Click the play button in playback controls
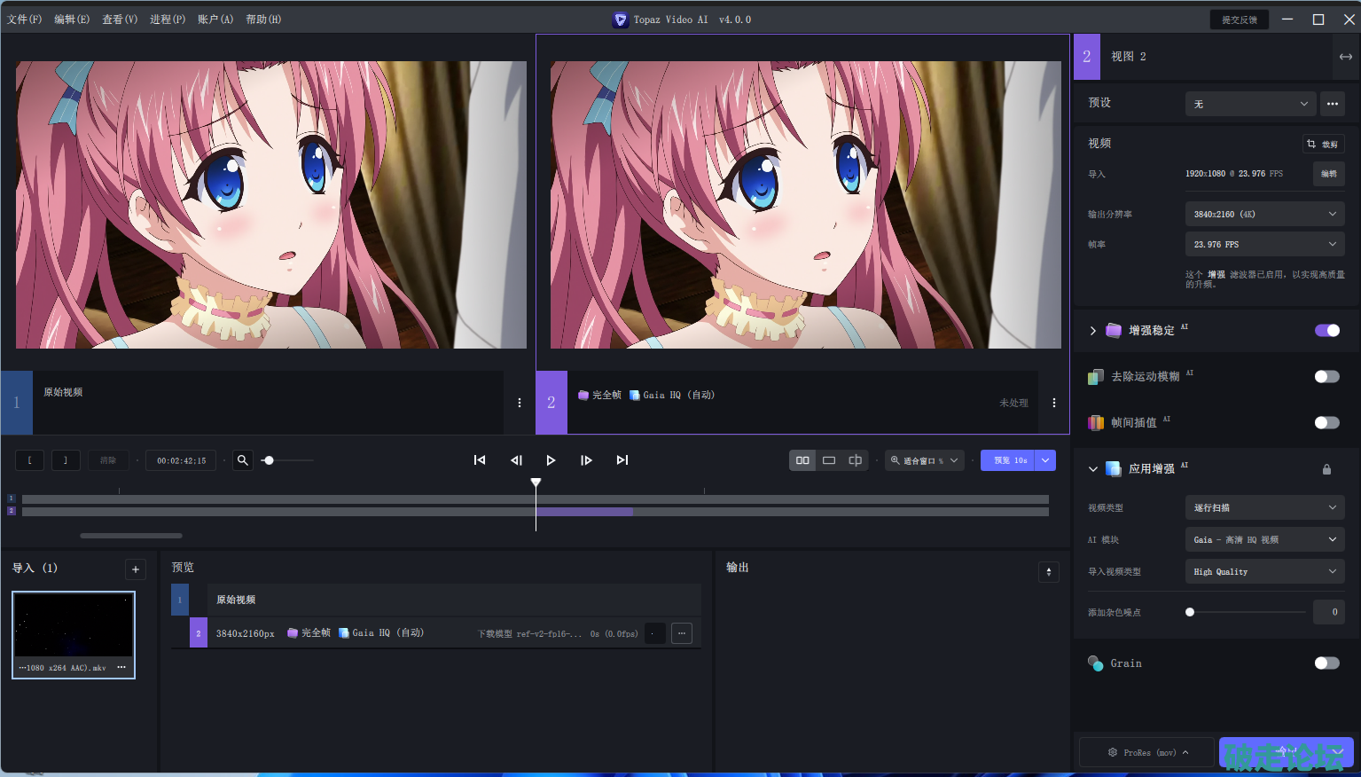Viewport: 1361px width, 777px height. pos(551,460)
